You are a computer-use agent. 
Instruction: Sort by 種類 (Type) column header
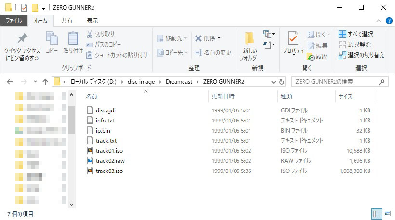287,97
